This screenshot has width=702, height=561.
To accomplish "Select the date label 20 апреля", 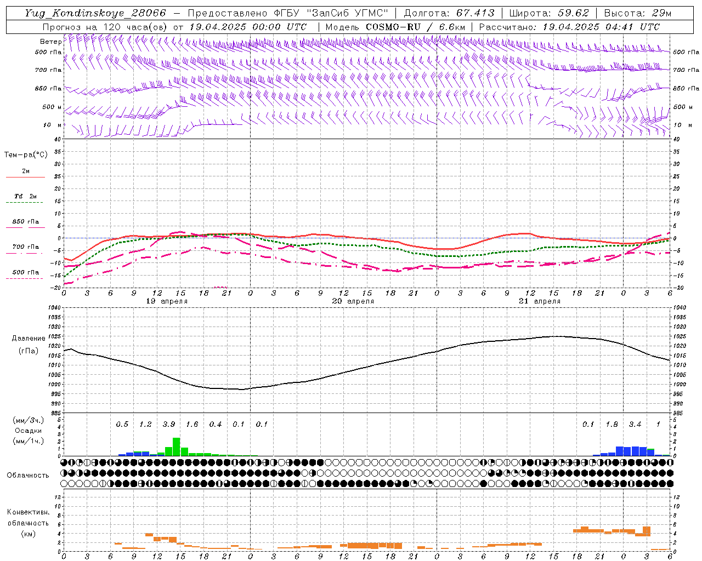I will pyautogui.click(x=353, y=301).
